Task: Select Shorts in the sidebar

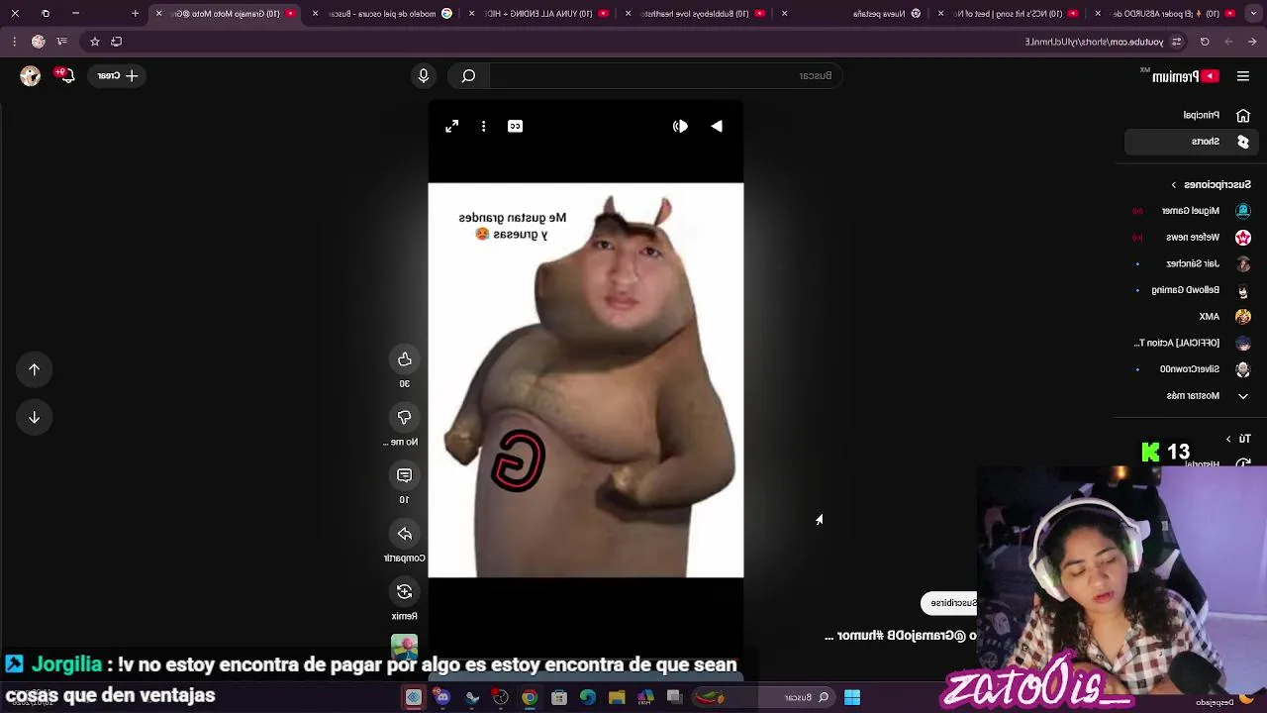Action: [1192, 142]
